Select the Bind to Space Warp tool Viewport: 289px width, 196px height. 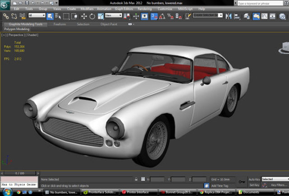pyautogui.click(x=22, y=16)
